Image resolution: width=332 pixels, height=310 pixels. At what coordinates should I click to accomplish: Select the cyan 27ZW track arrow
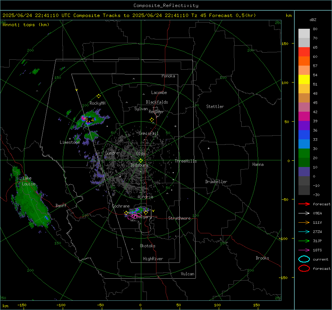pyautogui.click(x=304, y=232)
